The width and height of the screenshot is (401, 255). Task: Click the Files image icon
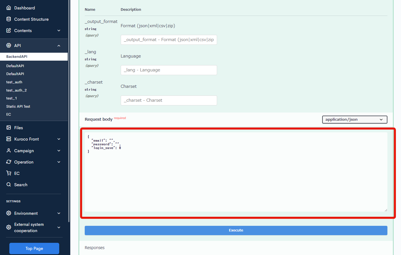(9, 128)
